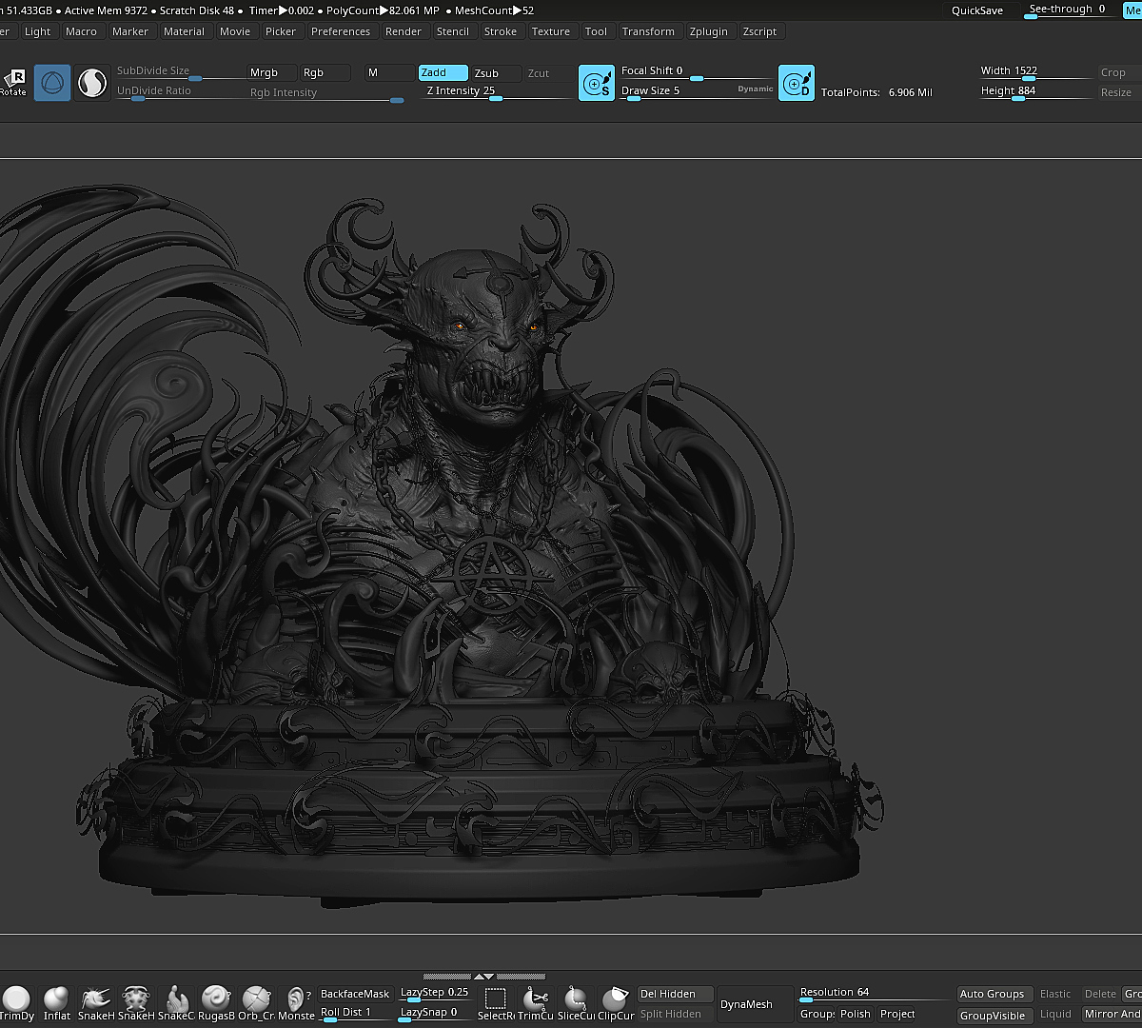Image resolution: width=1142 pixels, height=1028 pixels.
Task: Click the Mirror And Weld button
Action: coord(1112,1015)
